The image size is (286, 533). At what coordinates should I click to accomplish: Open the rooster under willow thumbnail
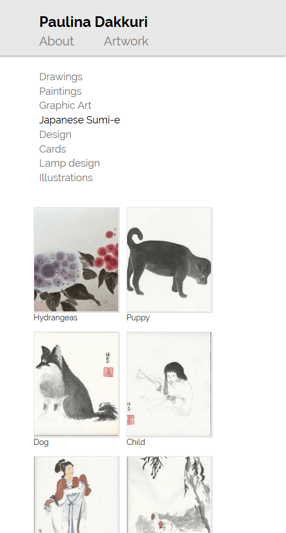[x=169, y=495]
